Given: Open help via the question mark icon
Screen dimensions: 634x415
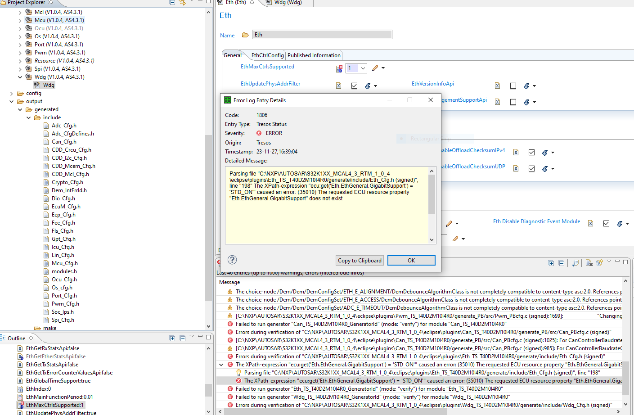Looking at the screenshot, I should point(232,260).
